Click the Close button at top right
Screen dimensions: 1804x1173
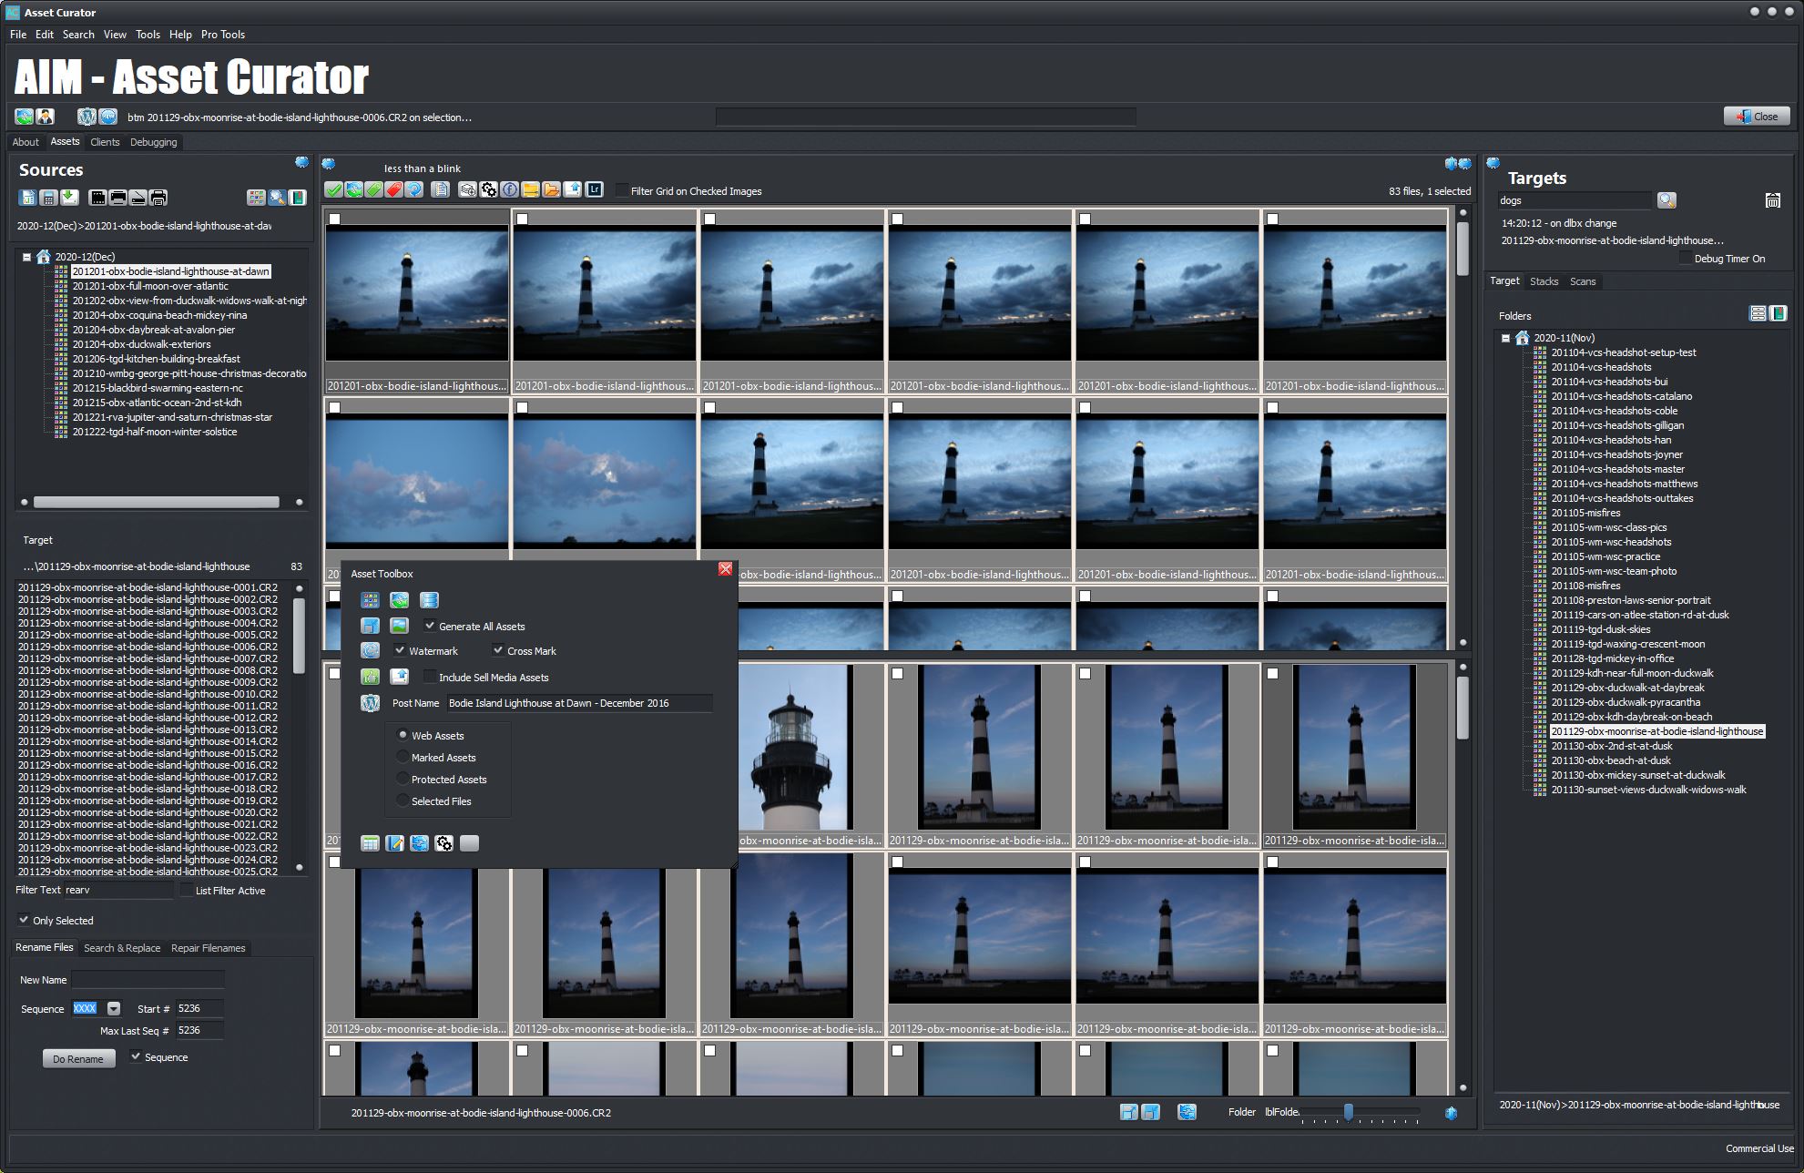click(1756, 116)
